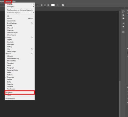Open the Paragraph panel icon
The width and height of the screenshot is (128, 117).
(x=123, y=27)
